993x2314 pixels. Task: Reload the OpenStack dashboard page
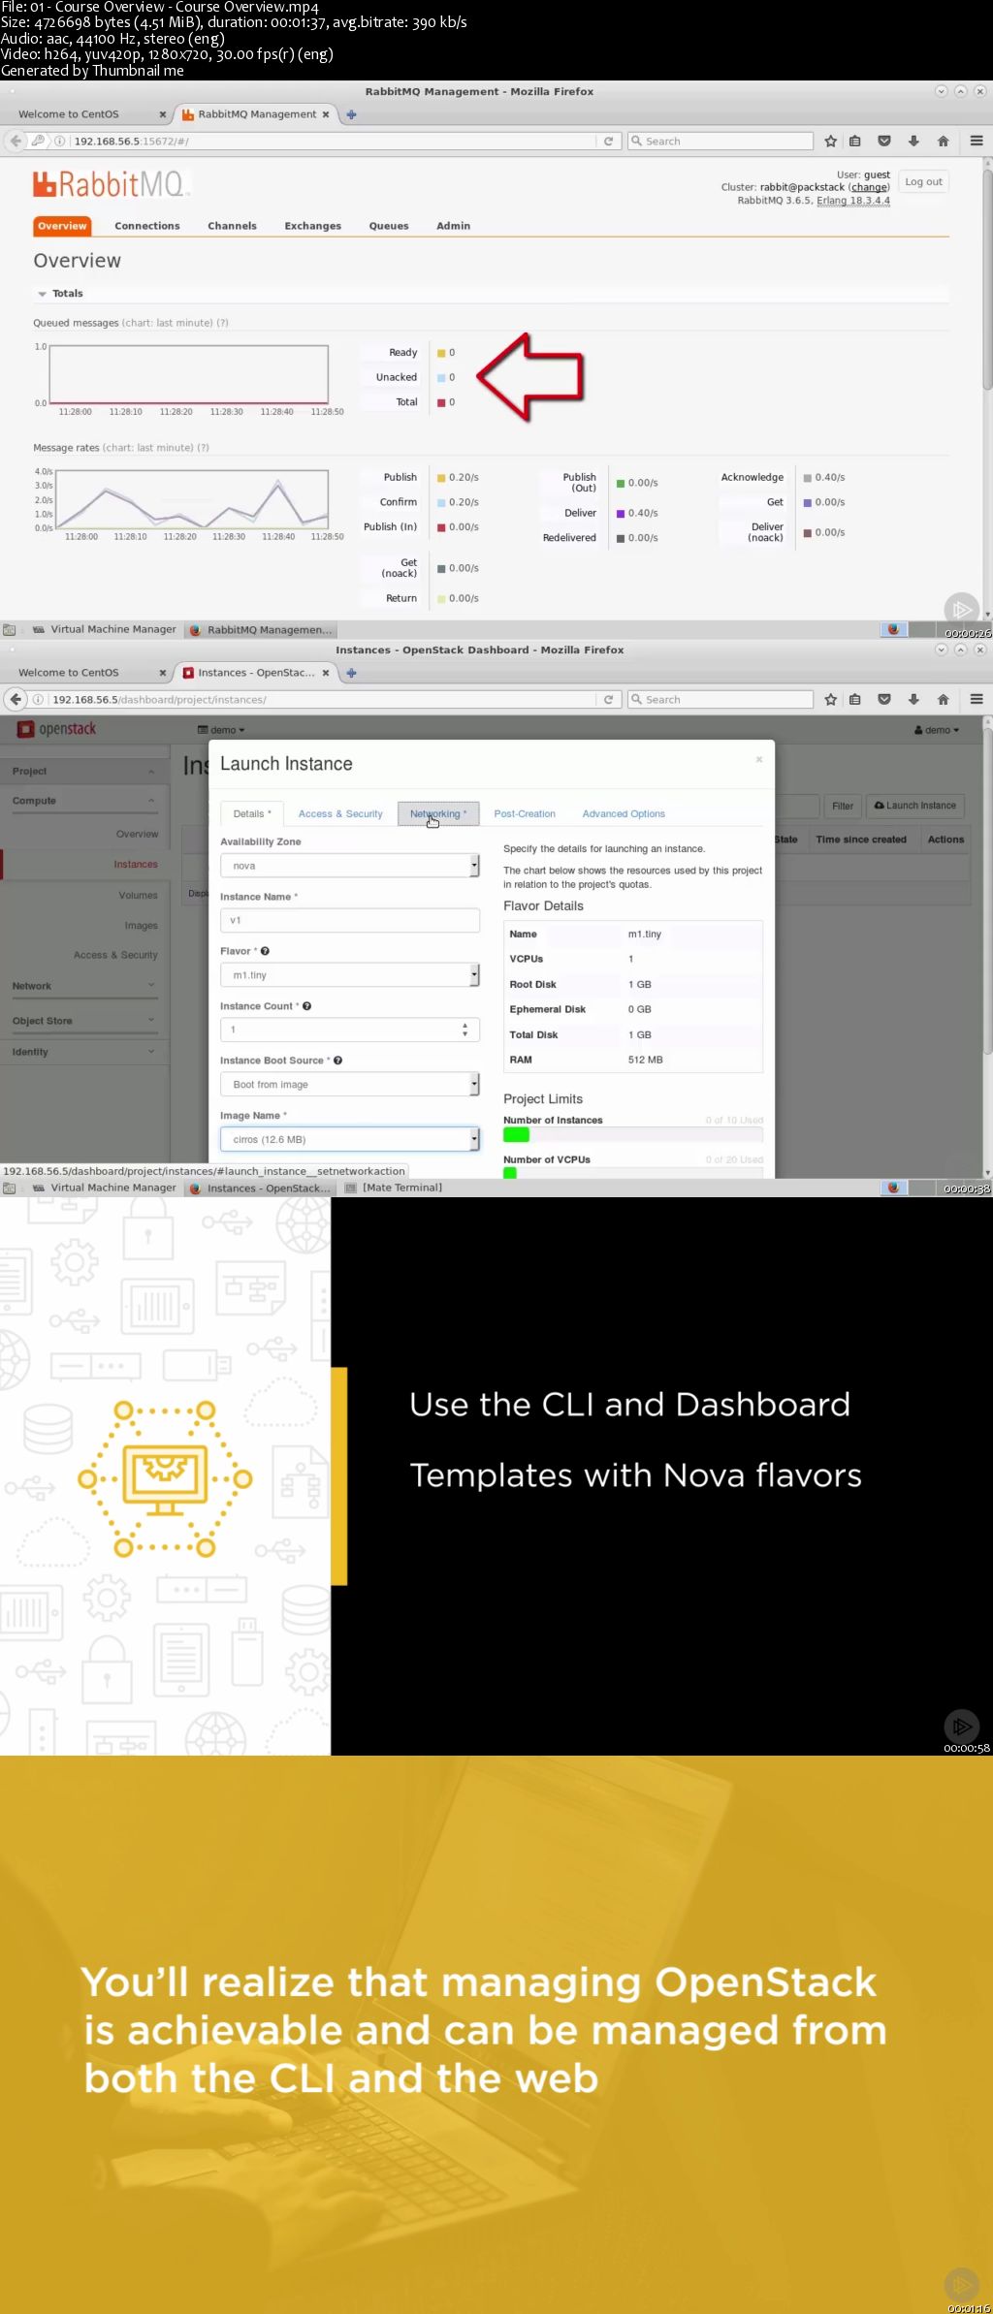[x=608, y=700]
